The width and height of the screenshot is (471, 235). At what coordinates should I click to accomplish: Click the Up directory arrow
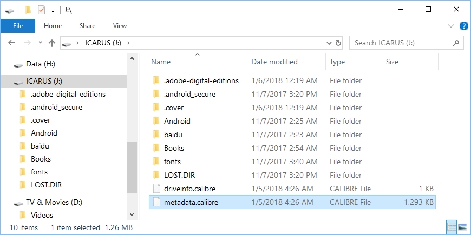(52, 43)
